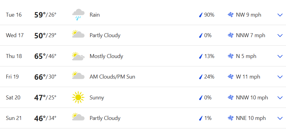The image size is (286, 129).
Task: Click the sunny icon for Saturday
Action: click(78, 97)
